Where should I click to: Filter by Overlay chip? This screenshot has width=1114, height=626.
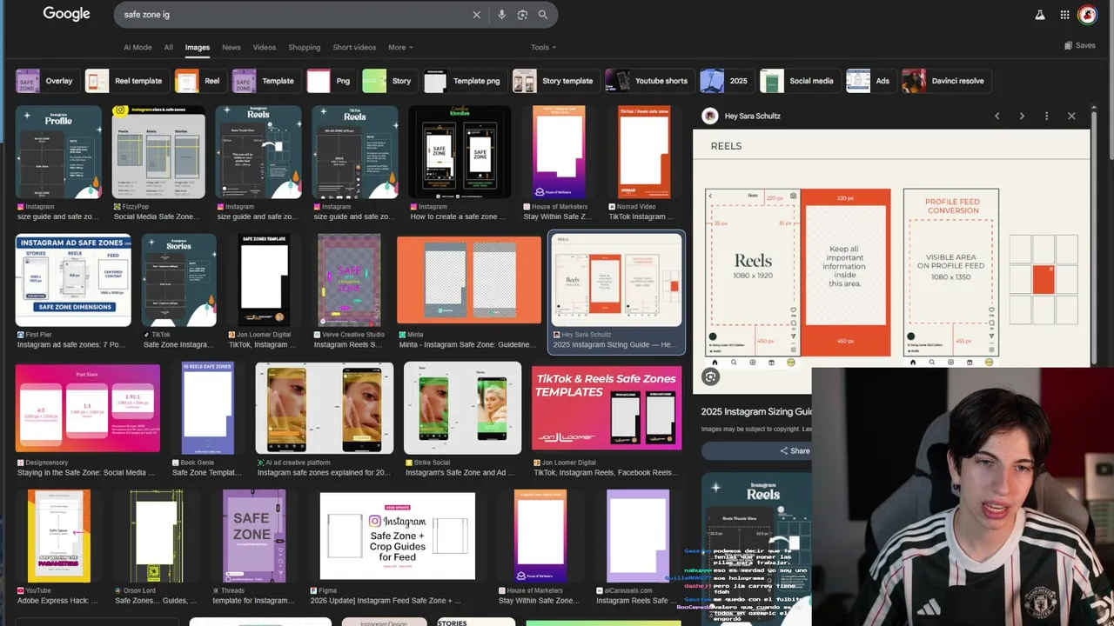pos(46,81)
